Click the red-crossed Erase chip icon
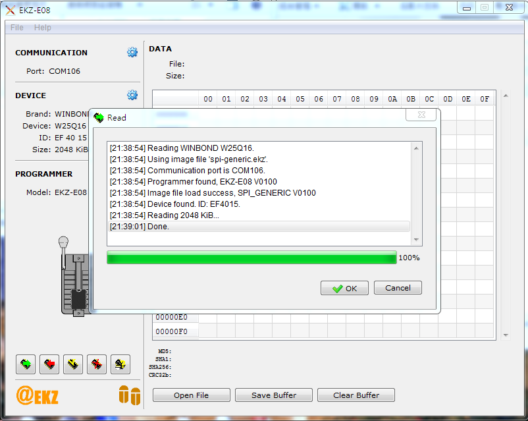The width and height of the screenshot is (528, 421). pos(97,363)
